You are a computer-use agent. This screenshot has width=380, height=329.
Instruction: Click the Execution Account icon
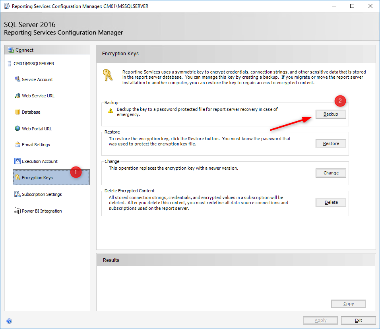pyautogui.click(x=17, y=161)
